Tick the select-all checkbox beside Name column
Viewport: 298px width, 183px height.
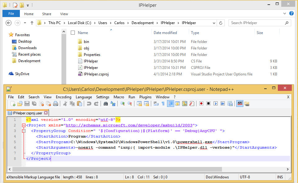73,33
